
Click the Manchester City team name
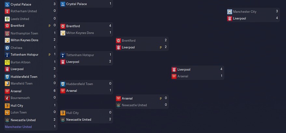pyautogui.click(x=245, y=12)
